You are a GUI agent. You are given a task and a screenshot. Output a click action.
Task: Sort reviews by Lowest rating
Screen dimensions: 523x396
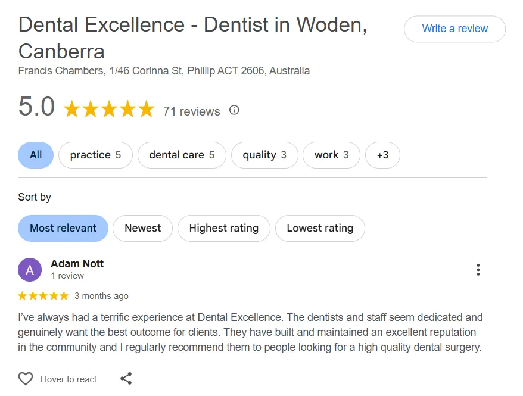tap(320, 228)
